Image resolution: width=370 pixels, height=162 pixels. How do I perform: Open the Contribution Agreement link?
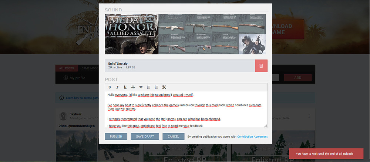click(252, 136)
